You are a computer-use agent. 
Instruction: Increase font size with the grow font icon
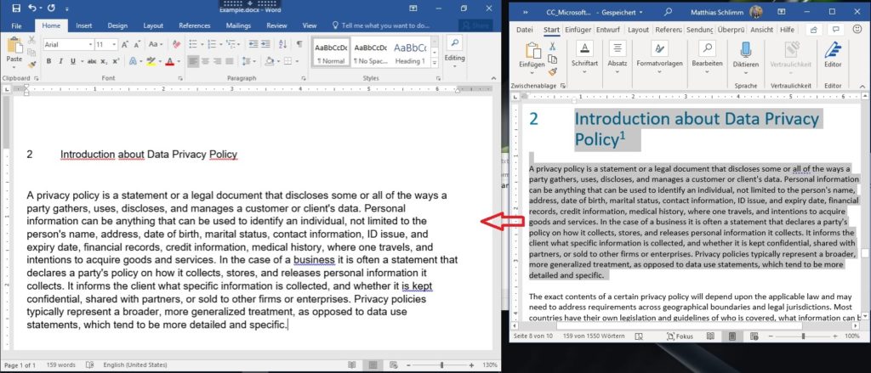point(124,44)
